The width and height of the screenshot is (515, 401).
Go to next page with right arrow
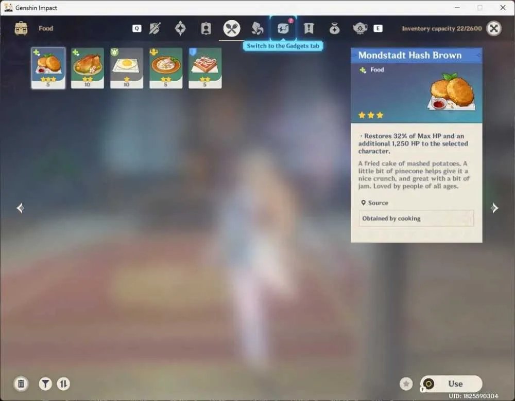(x=494, y=208)
